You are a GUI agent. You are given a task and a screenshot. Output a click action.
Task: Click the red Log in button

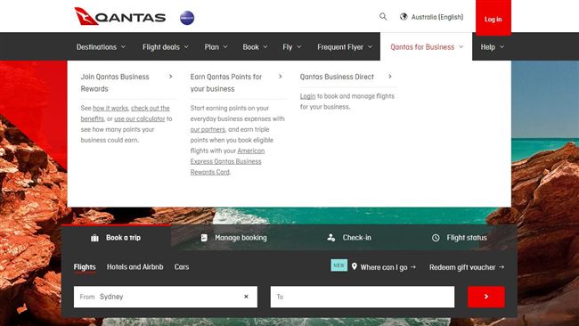[x=493, y=18]
